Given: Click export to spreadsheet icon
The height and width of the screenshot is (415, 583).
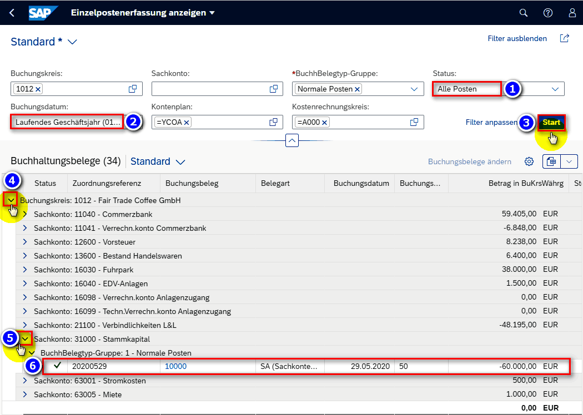Looking at the screenshot, I should (x=551, y=161).
